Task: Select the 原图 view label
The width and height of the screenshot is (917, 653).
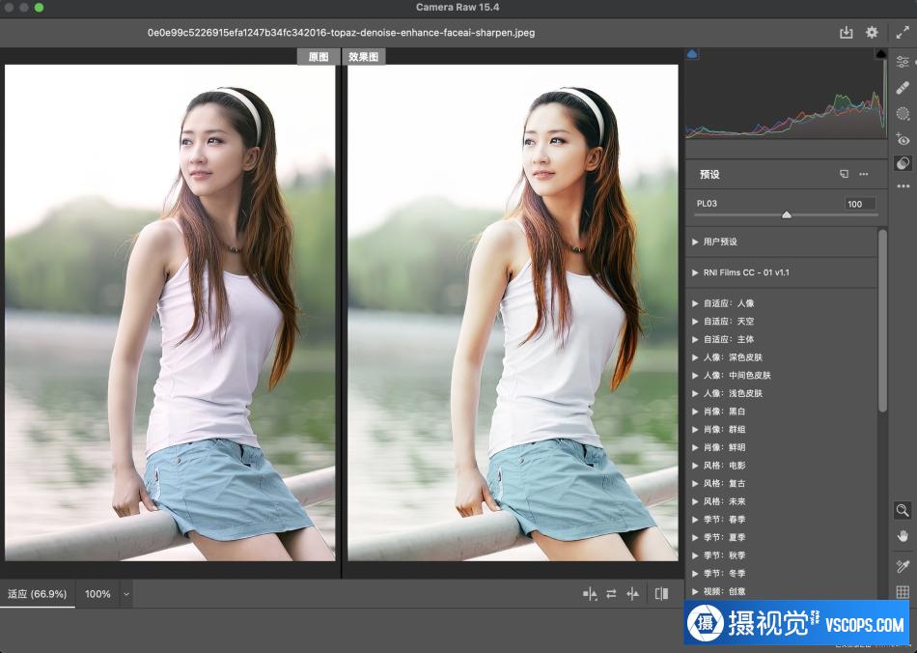Action: click(x=318, y=57)
